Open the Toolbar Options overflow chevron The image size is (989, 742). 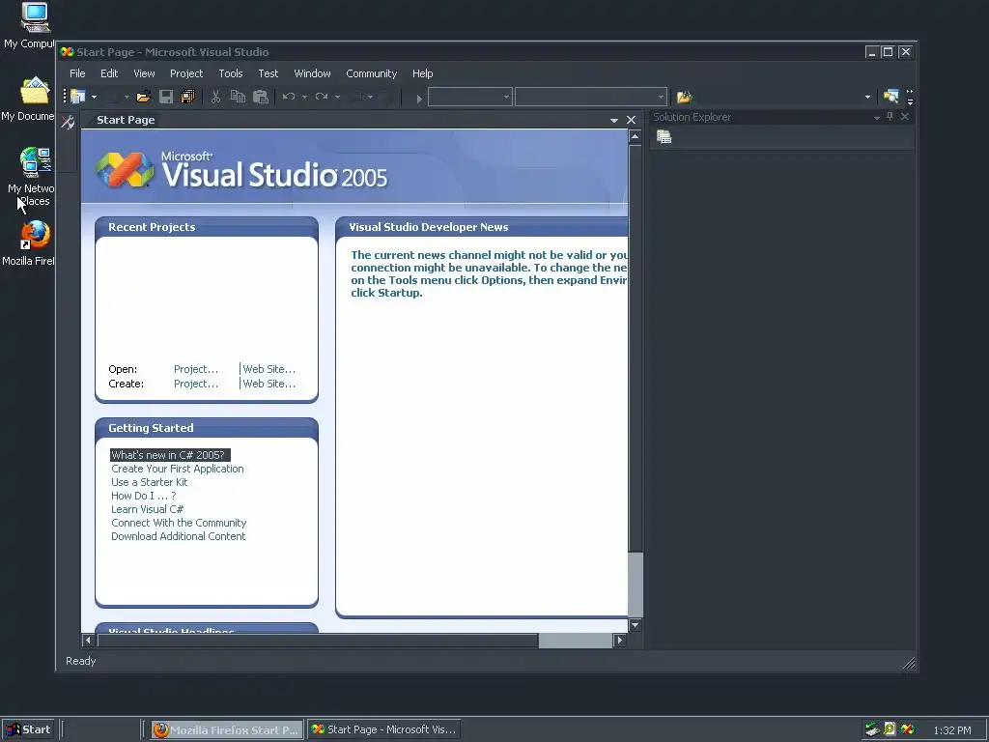(910, 97)
